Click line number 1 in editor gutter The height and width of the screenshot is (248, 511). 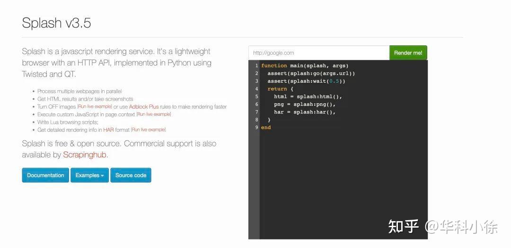coord(256,66)
